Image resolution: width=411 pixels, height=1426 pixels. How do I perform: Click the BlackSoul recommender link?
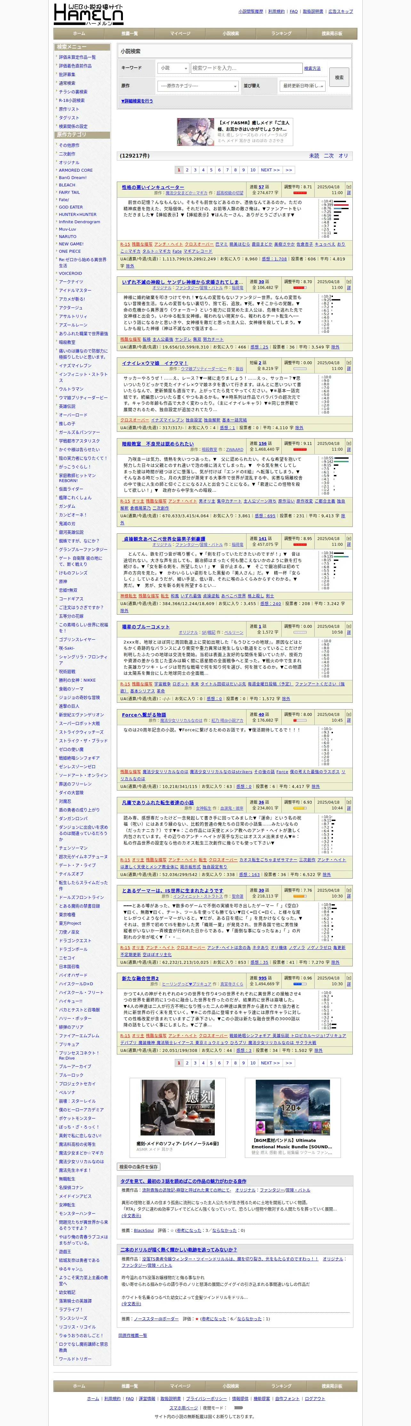click(144, 1230)
